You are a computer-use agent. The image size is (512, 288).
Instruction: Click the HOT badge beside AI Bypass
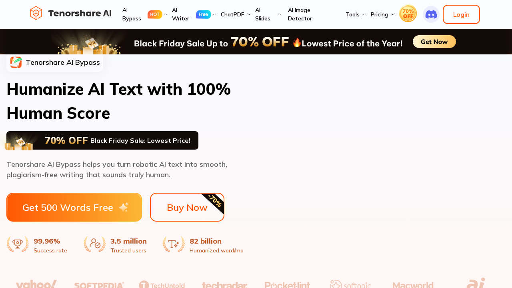[155, 14]
